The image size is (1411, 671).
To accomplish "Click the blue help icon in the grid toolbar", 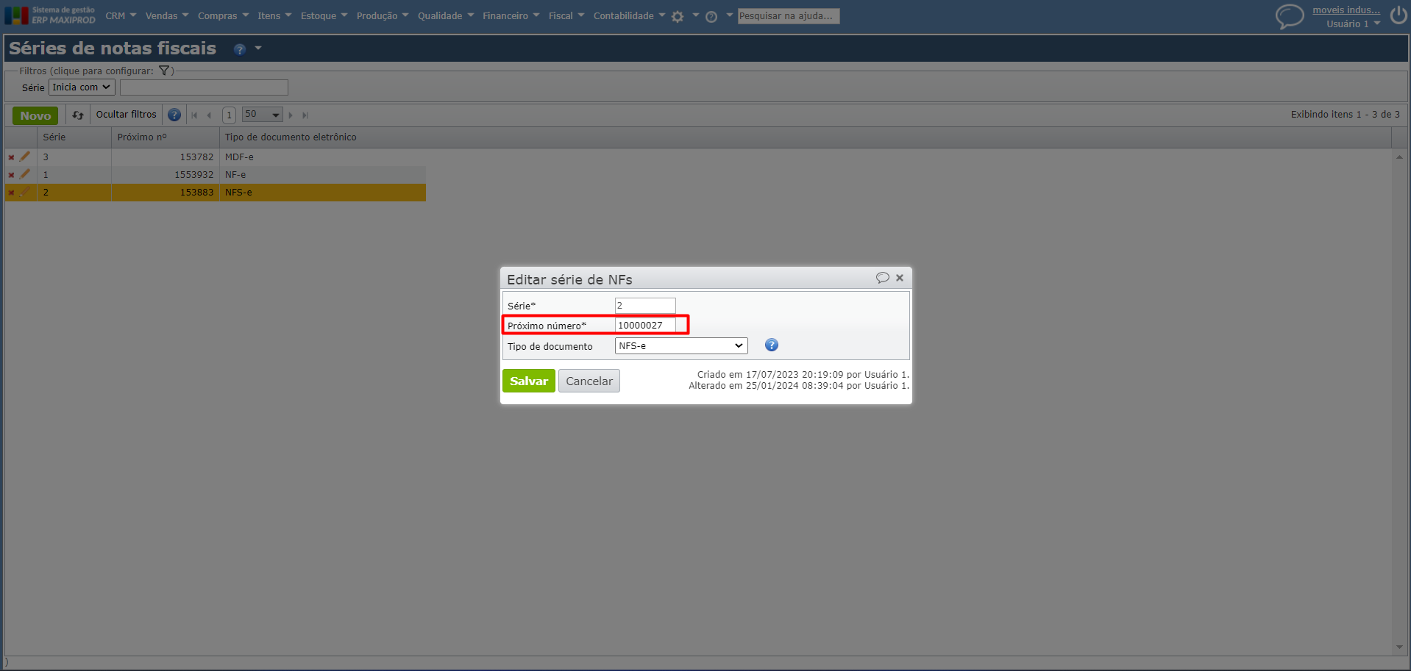I will pos(174,115).
